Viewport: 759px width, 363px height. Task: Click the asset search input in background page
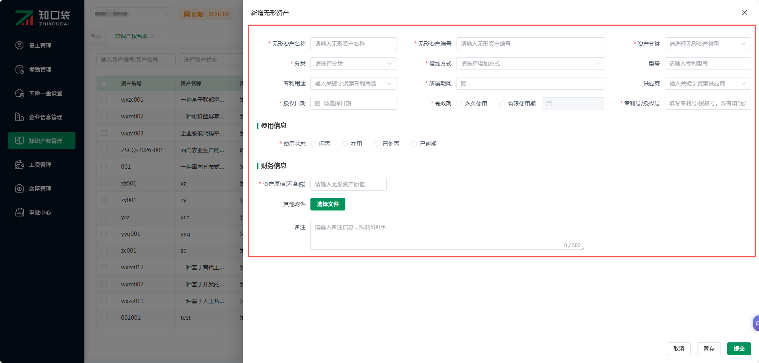tap(136, 60)
